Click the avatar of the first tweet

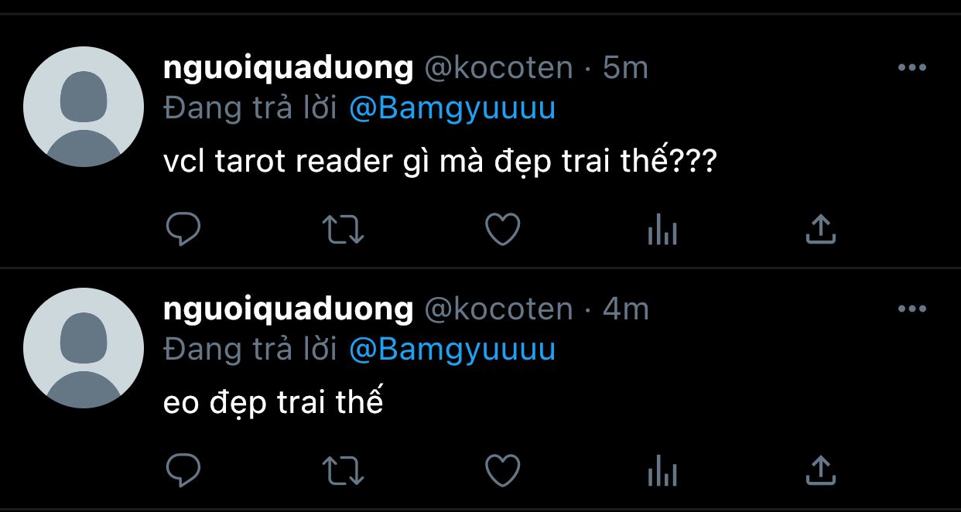pyautogui.click(x=84, y=107)
